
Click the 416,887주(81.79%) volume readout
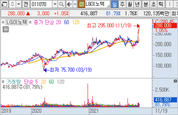(x=22, y=87)
